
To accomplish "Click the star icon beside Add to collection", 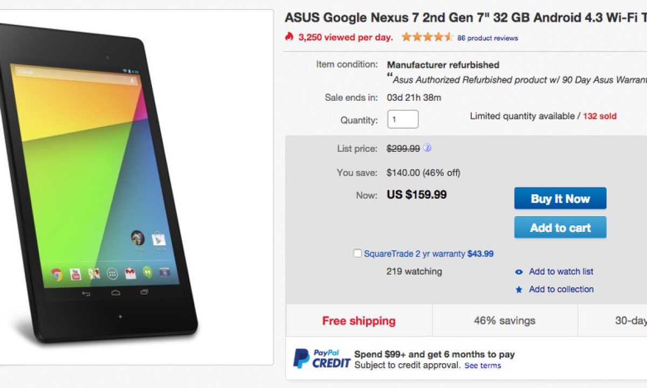I will 519,289.
